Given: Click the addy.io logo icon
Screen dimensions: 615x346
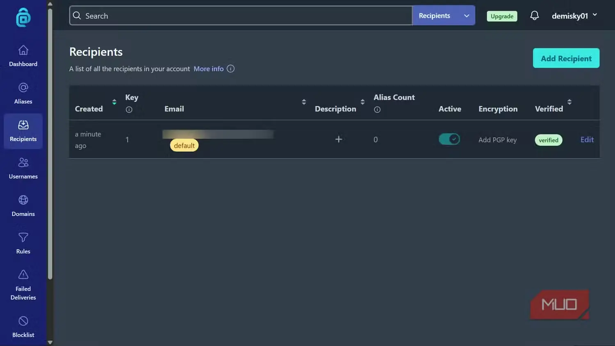Looking at the screenshot, I should (x=23, y=17).
